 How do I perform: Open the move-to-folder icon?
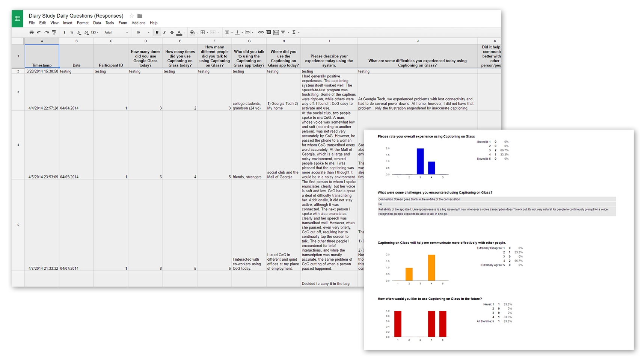point(140,16)
